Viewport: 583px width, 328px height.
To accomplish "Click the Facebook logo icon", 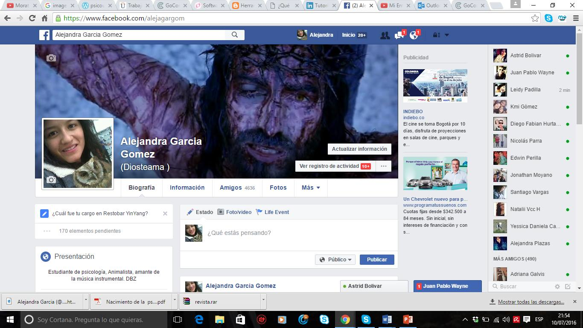I will [45, 35].
